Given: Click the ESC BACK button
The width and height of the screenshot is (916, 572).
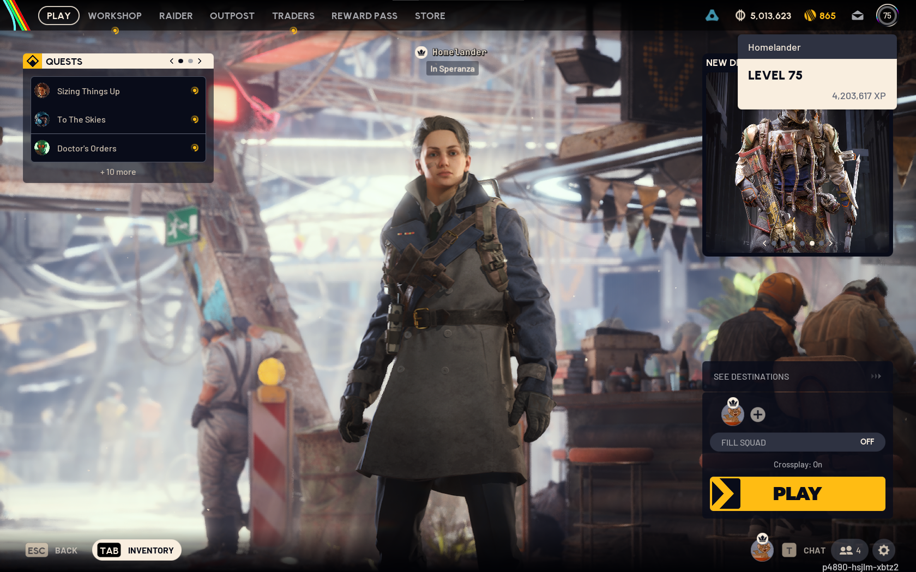Looking at the screenshot, I should click(x=52, y=550).
